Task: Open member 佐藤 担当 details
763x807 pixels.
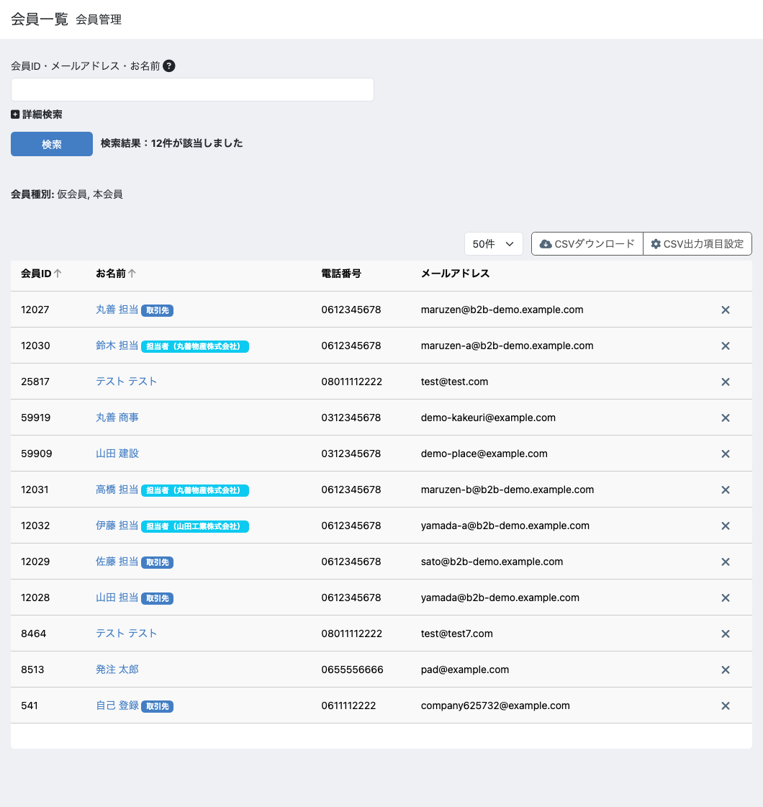Action: pyautogui.click(x=117, y=562)
